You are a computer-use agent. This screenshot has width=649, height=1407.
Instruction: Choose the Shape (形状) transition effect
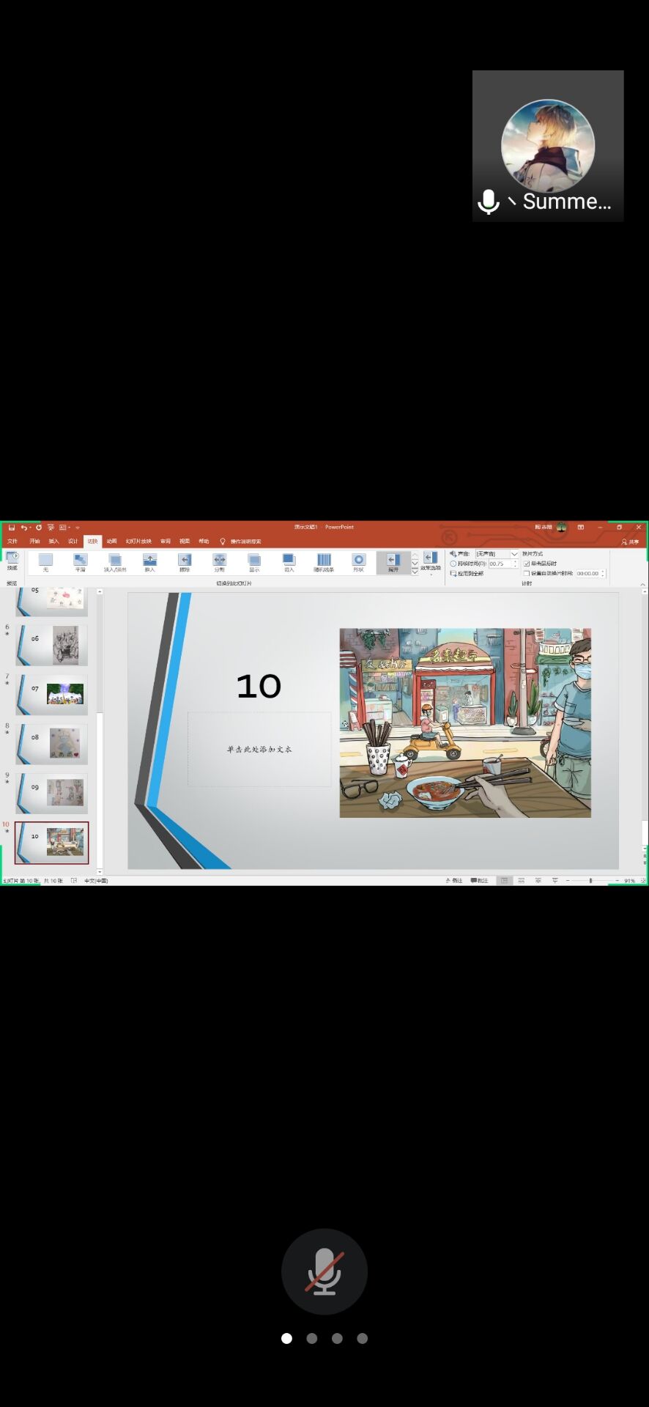pyautogui.click(x=358, y=562)
